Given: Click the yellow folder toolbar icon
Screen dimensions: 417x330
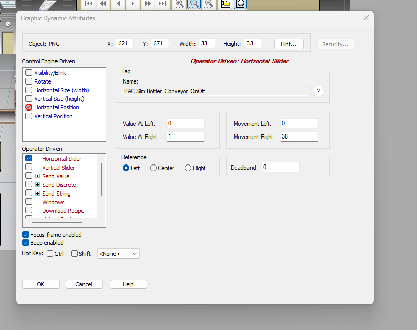Looking at the screenshot, I should 226,4.
